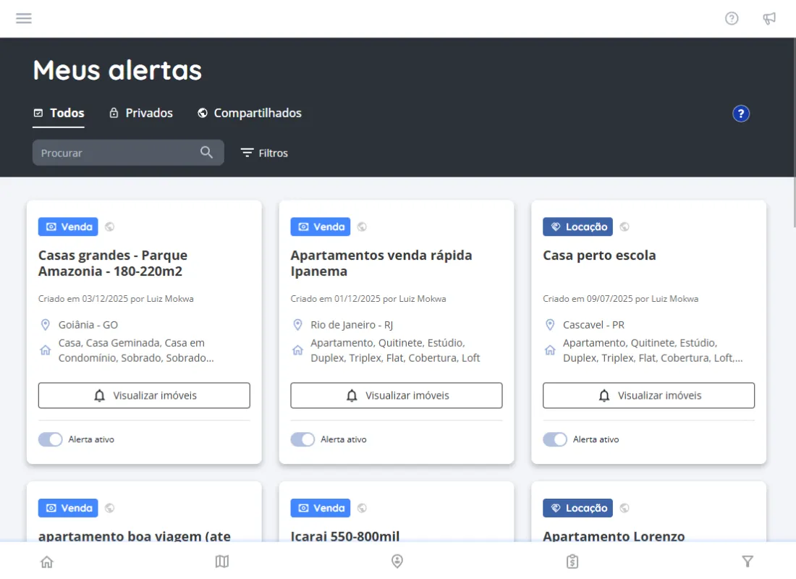
Task: Click Meus alertas heading
Action: point(117,70)
